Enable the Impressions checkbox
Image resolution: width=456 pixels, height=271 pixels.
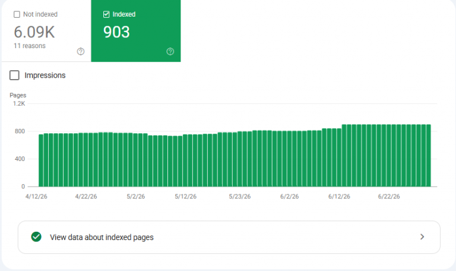[14, 75]
